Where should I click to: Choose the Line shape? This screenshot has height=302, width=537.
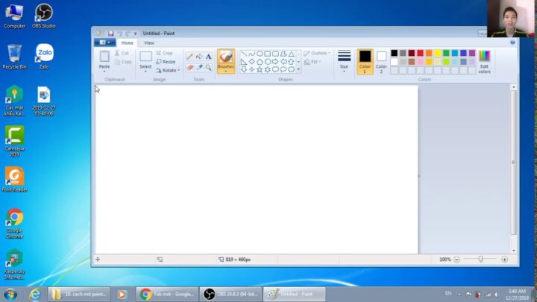point(244,54)
